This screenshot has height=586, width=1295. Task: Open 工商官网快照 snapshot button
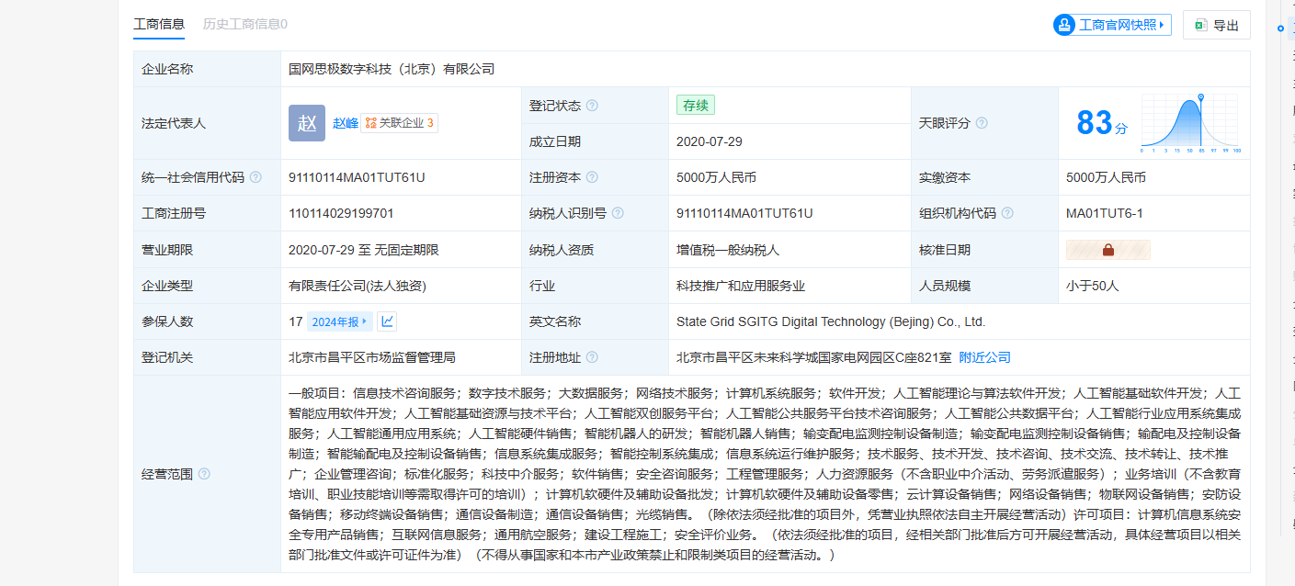coord(1113,25)
